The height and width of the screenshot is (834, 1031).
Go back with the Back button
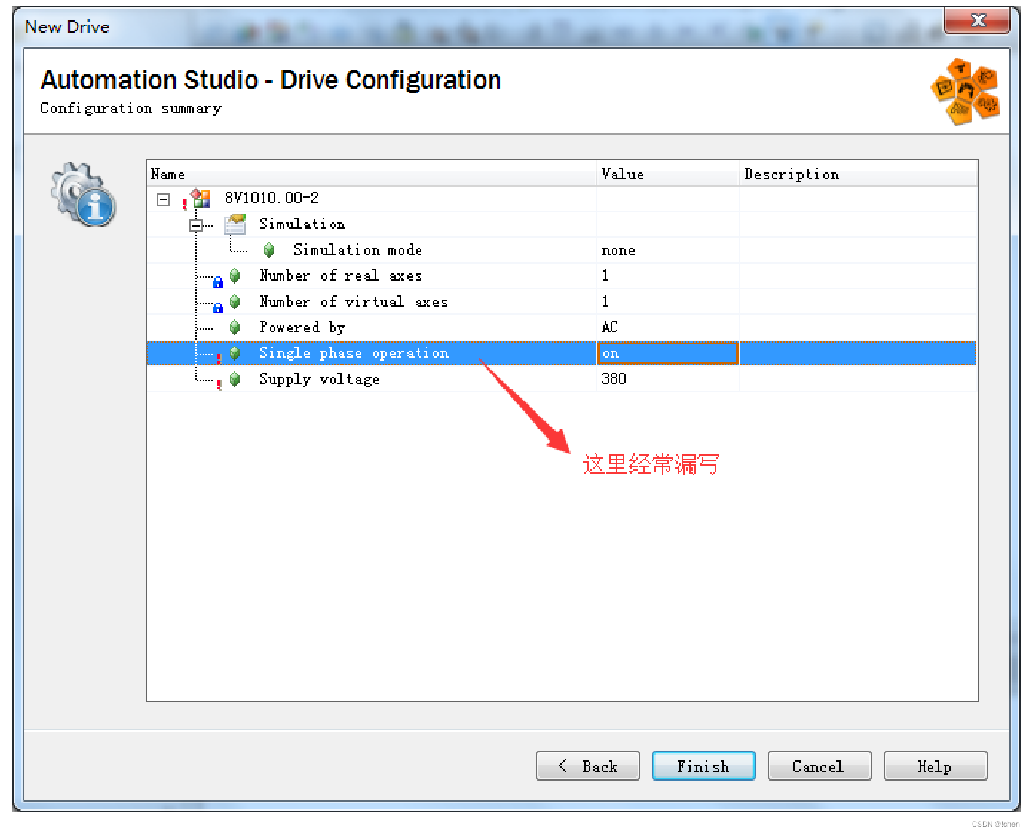[x=588, y=766]
